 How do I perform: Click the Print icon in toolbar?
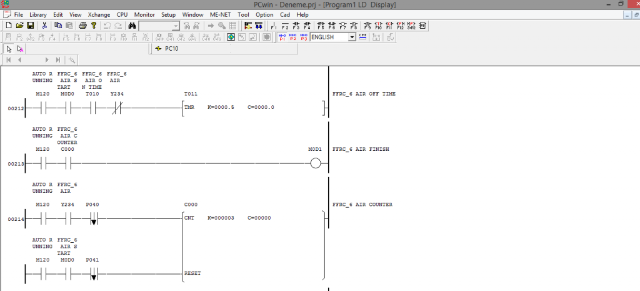coord(82,26)
